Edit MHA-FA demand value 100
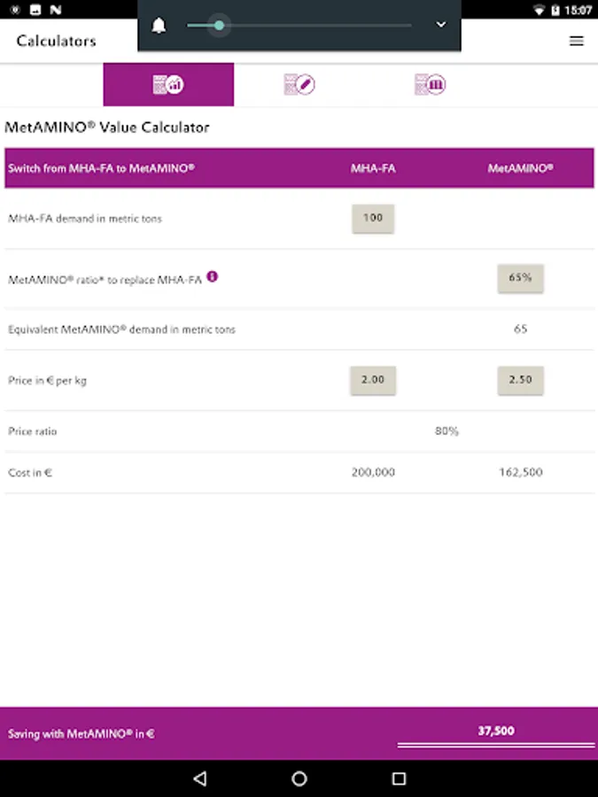This screenshot has height=797, width=598. [373, 218]
